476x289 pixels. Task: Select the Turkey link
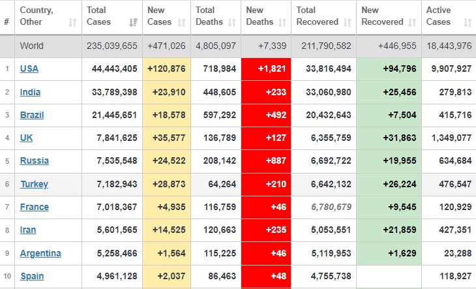pyautogui.click(x=34, y=184)
